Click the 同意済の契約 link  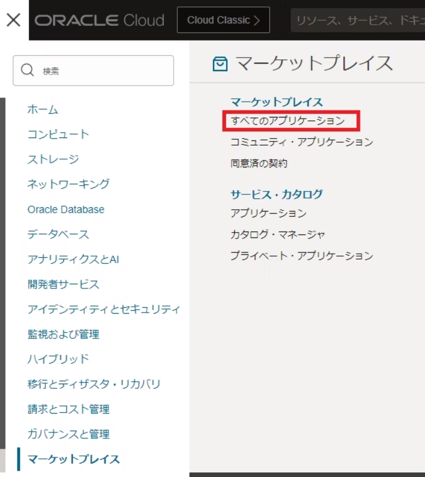pyautogui.click(x=259, y=163)
